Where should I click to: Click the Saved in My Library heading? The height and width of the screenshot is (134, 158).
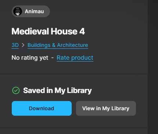pos(57,90)
